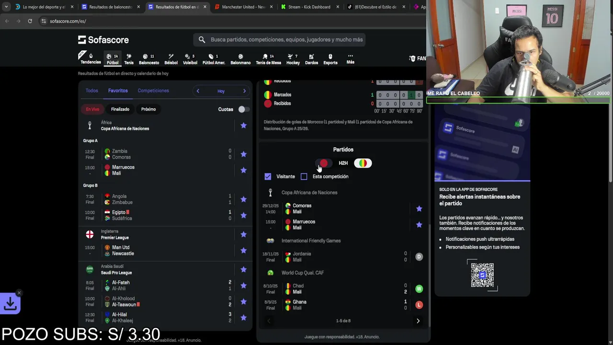Click the World Cup Qual. CAF icon
613x345 pixels.
tap(271, 273)
